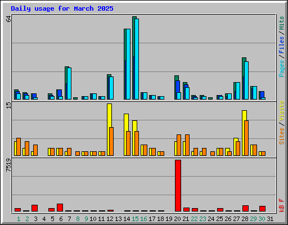288x225 pixels.
Task: Click the red KB bar for day 3
Action: tap(34, 208)
